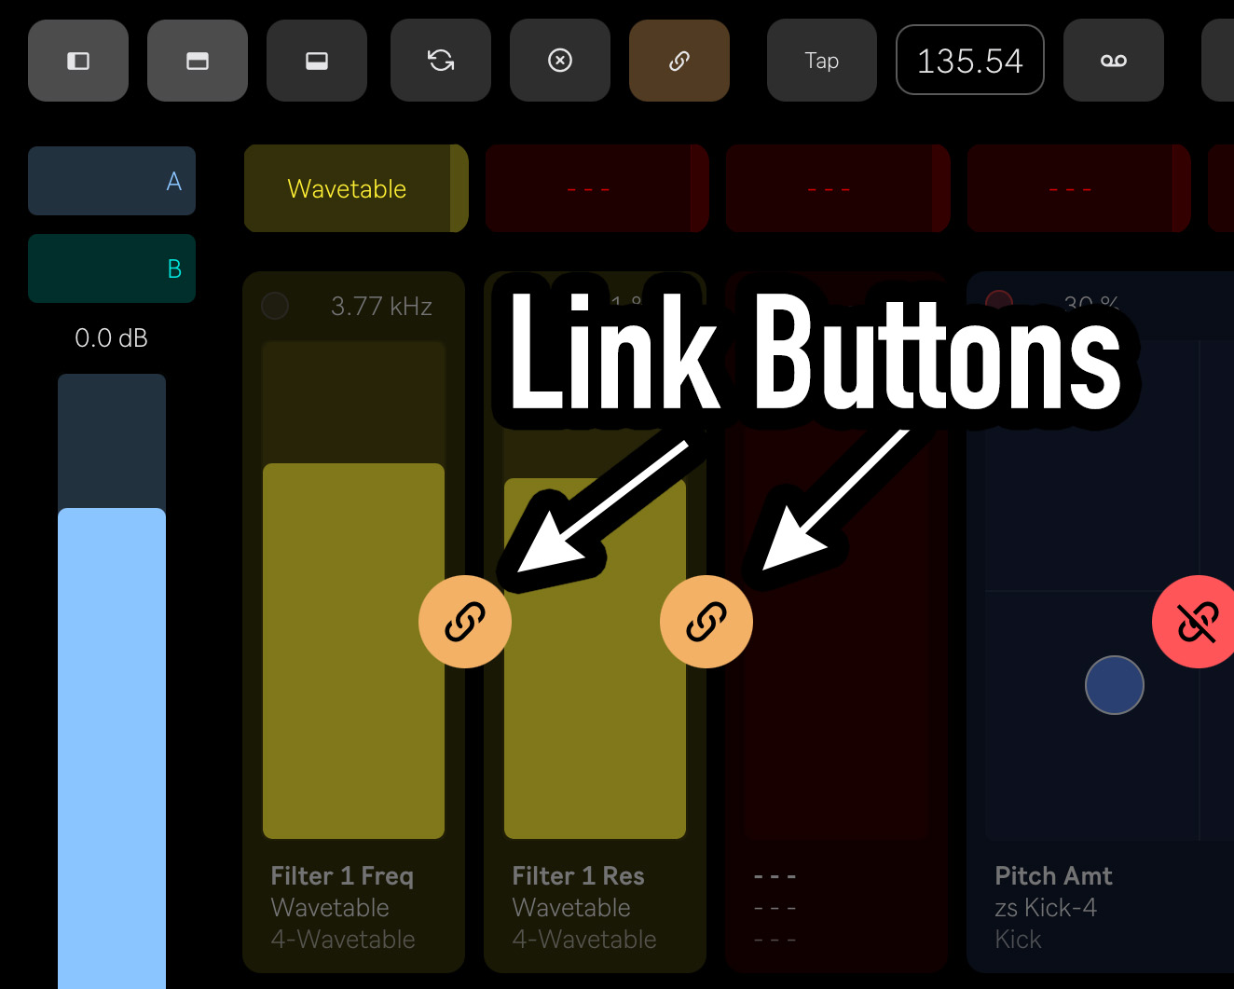Toggle the circle on the 3.77 kHz fader
The width and height of the screenshot is (1234, 989).
tap(275, 306)
